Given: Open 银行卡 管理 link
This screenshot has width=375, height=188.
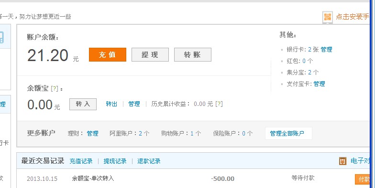Looking at the screenshot, I should [326, 50].
